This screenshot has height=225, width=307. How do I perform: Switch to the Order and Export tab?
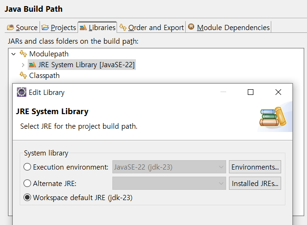[151, 27]
